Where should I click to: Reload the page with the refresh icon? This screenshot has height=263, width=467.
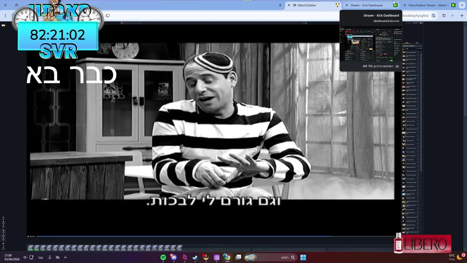coord(444,16)
